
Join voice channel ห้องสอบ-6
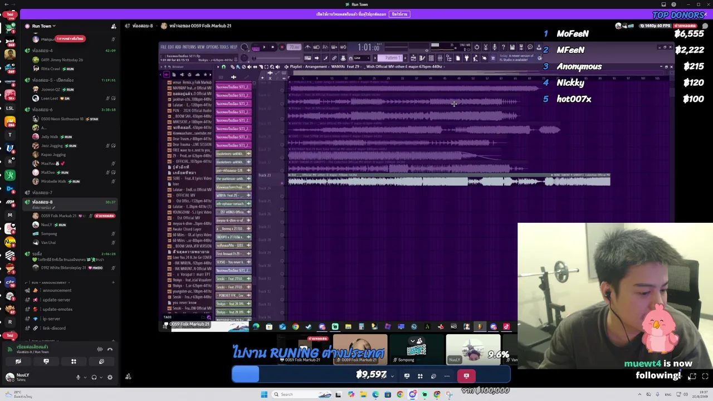(x=42, y=109)
